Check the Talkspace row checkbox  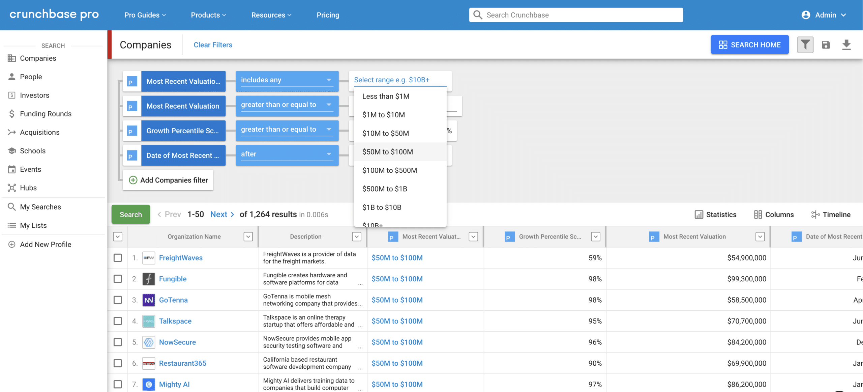[x=118, y=321]
